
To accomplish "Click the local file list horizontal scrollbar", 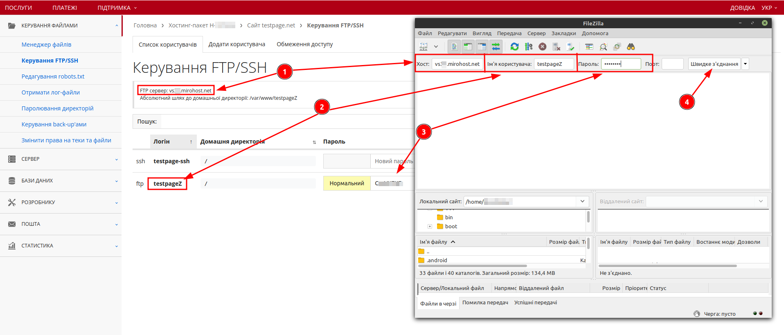I will coord(472,266).
